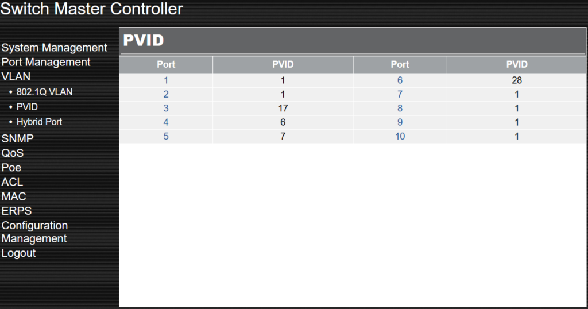Select the port 5 link
This screenshot has width=588, height=309.
click(x=166, y=136)
